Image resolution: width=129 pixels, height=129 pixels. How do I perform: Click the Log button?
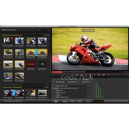click(88, 101)
